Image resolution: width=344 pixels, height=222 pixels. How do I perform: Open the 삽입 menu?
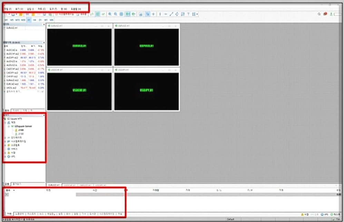(x=30, y=9)
